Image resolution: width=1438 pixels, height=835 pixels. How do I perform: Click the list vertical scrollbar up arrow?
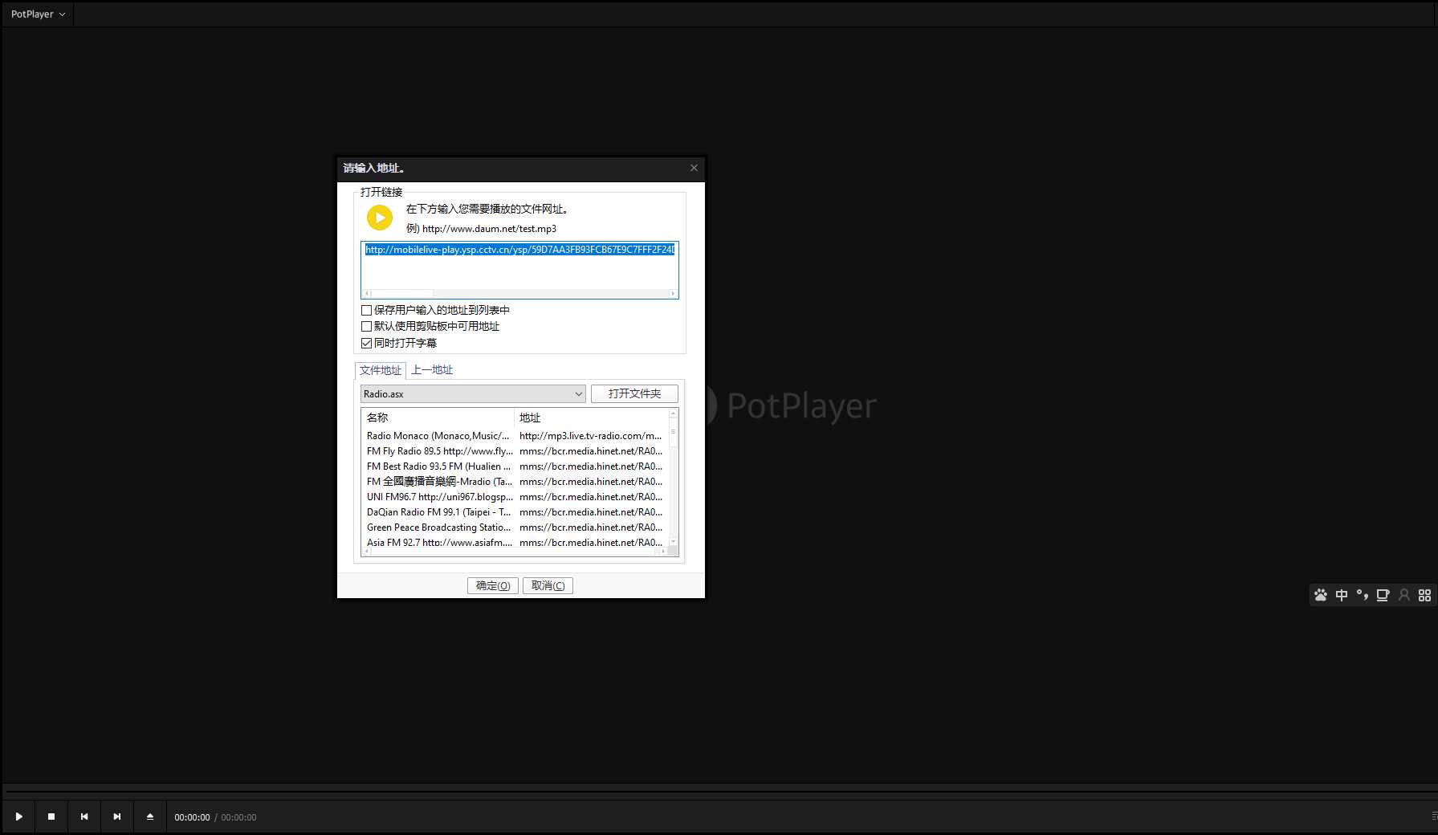click(x=673, y=414)
